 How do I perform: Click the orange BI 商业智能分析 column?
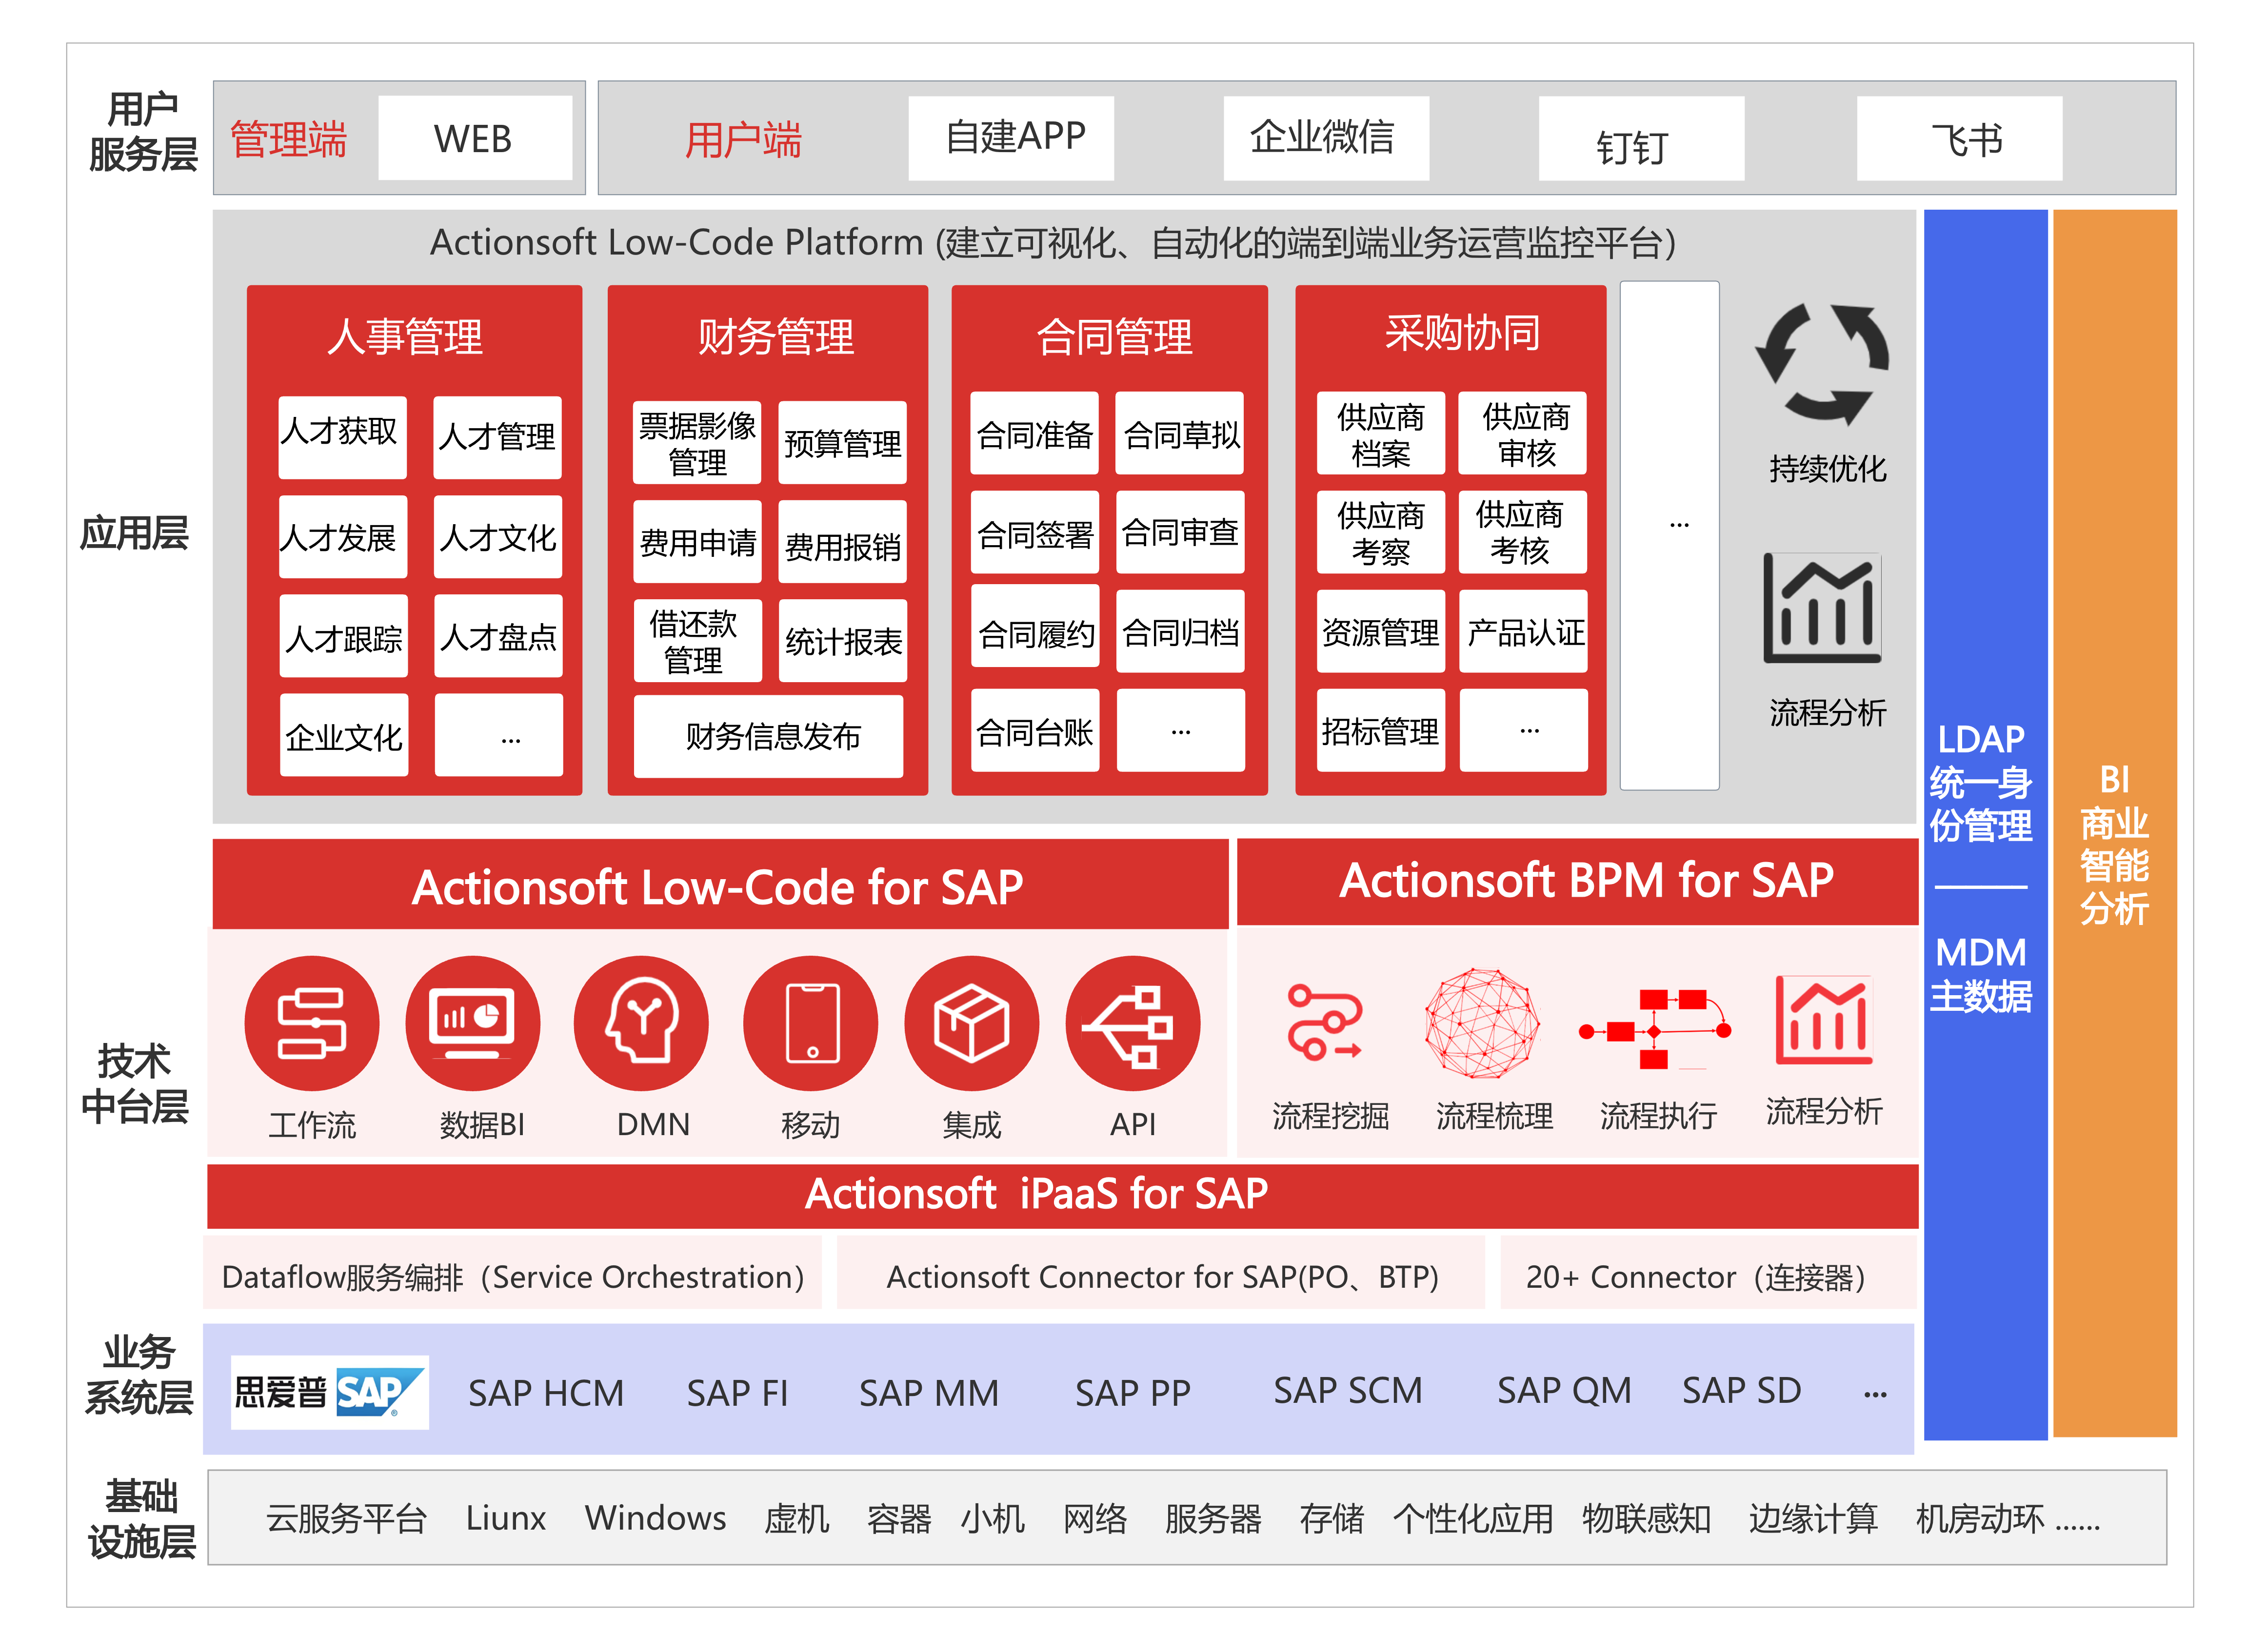(2115, 824)
